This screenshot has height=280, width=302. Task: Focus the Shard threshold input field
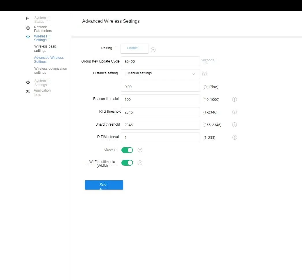click(x=160, y=125)
